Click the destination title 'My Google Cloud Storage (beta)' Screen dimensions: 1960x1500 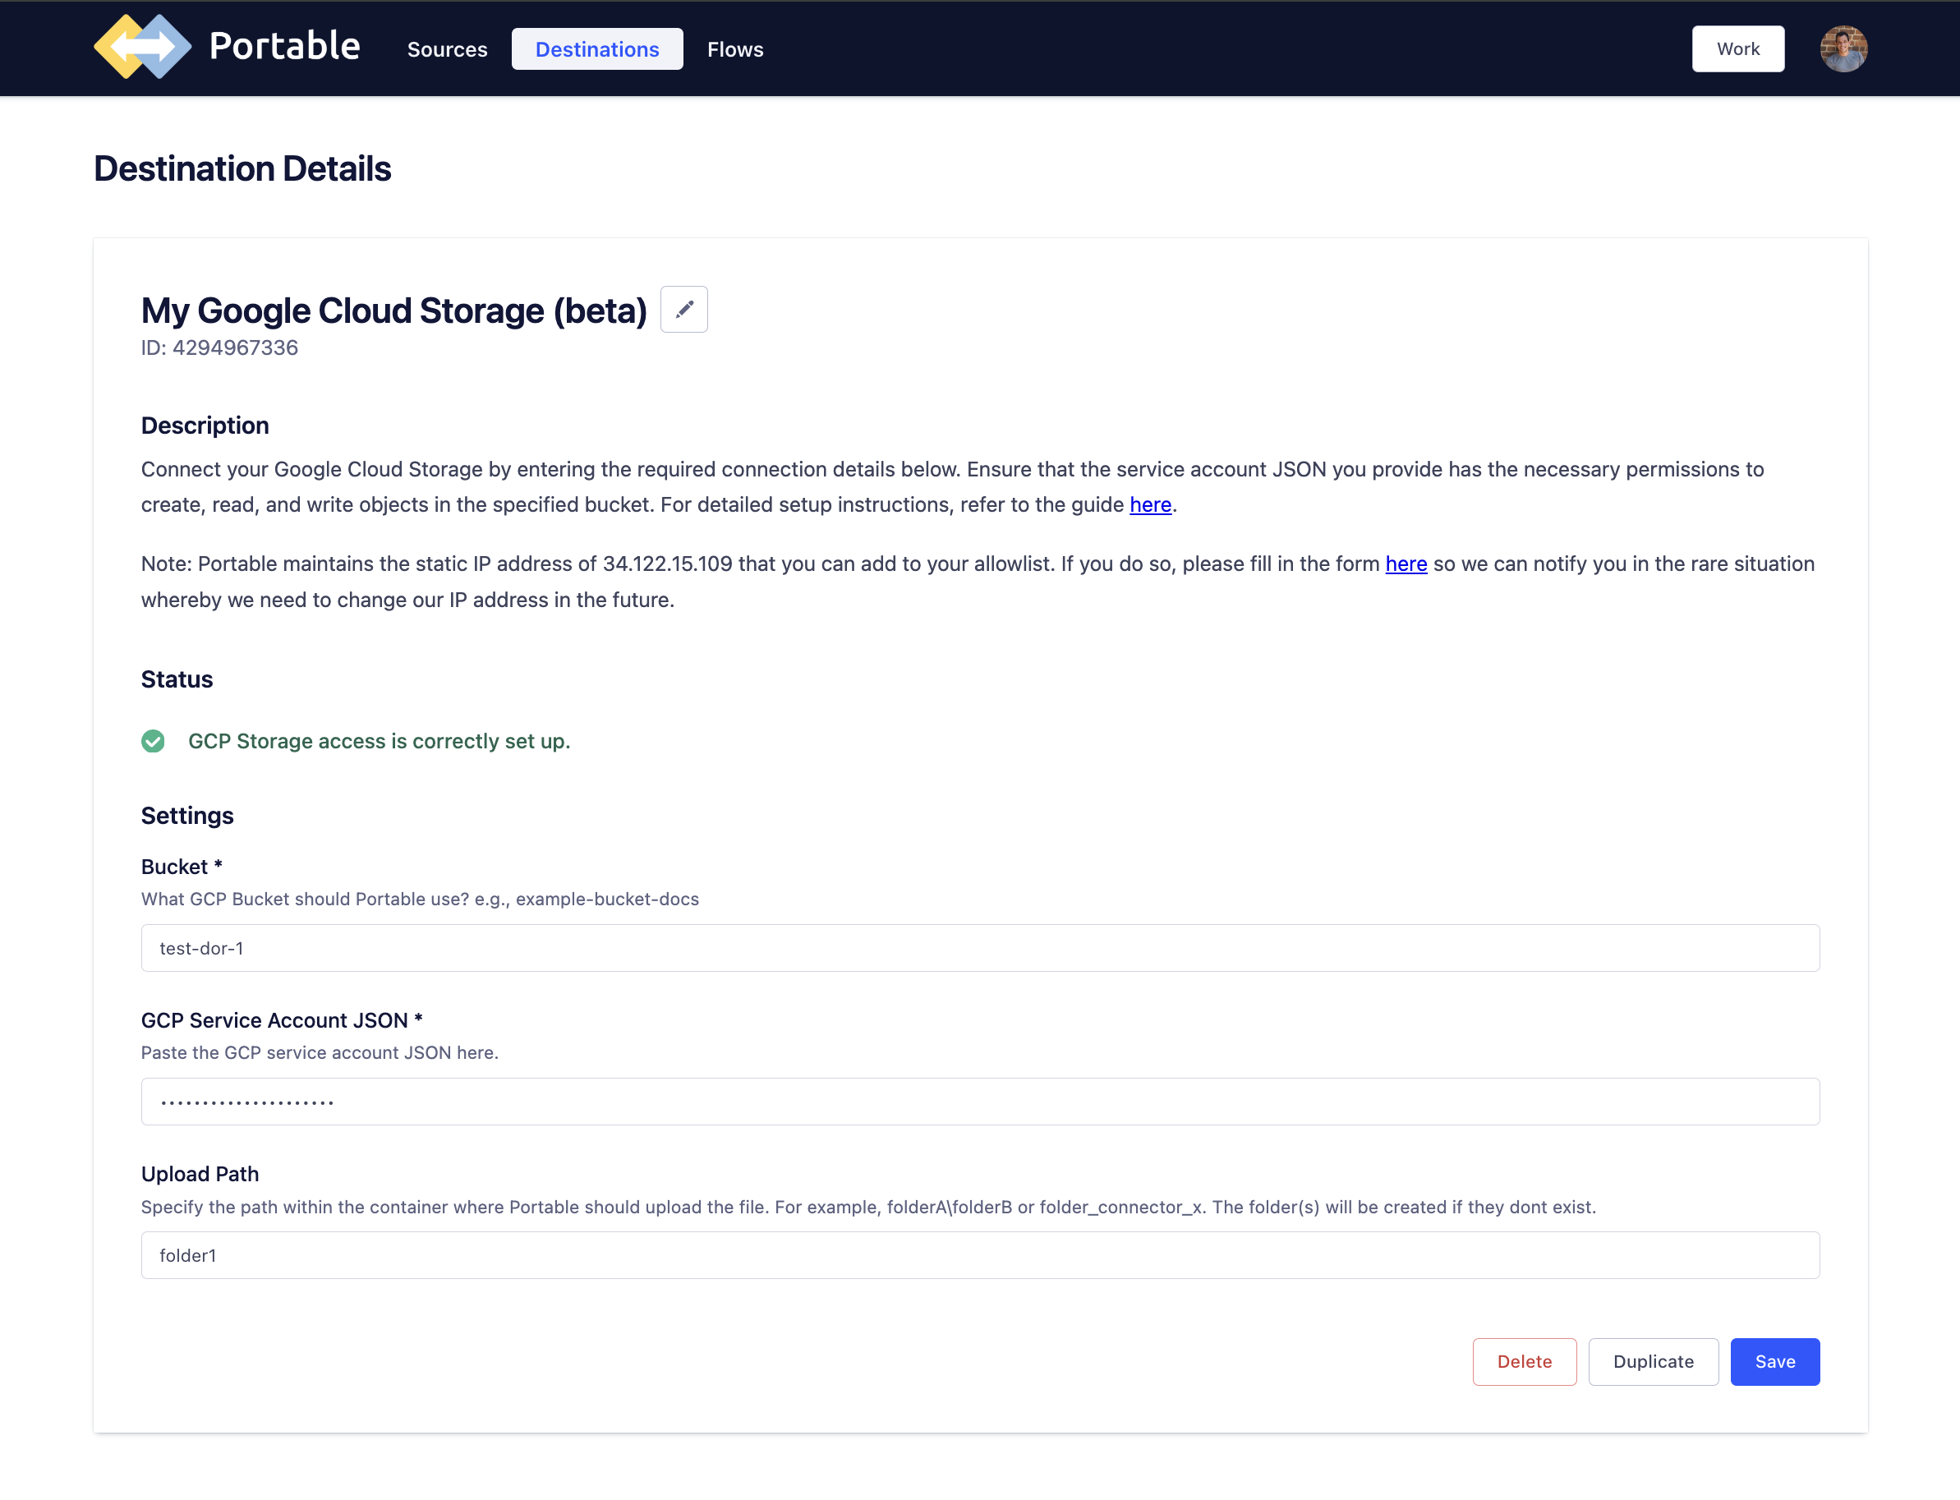click(x=393, y=310)
